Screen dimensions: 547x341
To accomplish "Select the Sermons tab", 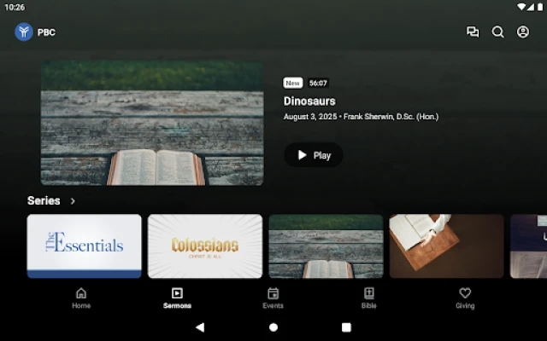I will point(177,298).
